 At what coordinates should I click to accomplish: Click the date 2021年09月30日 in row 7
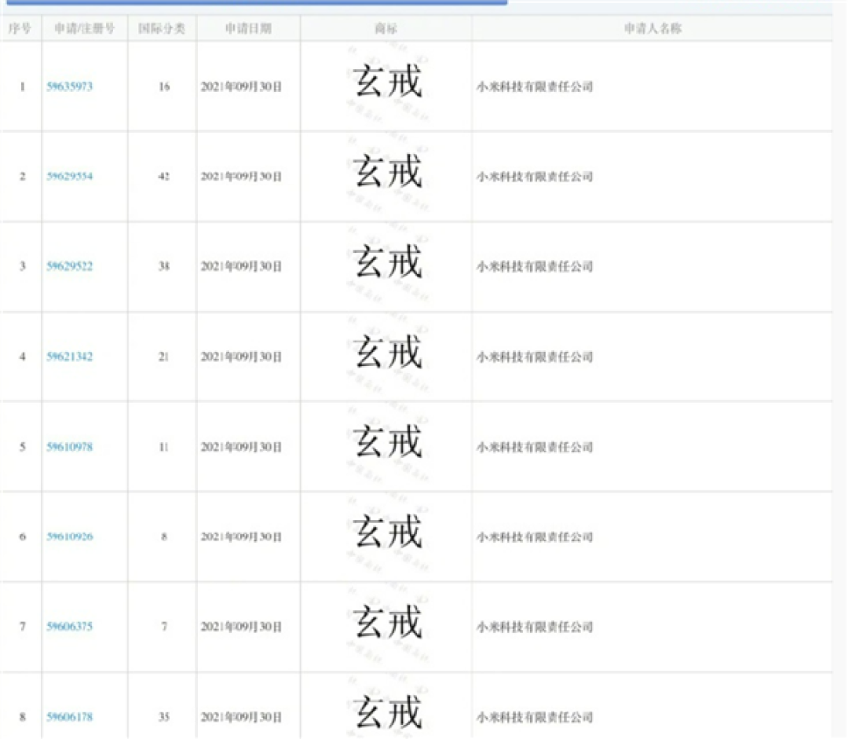[241, 627]
